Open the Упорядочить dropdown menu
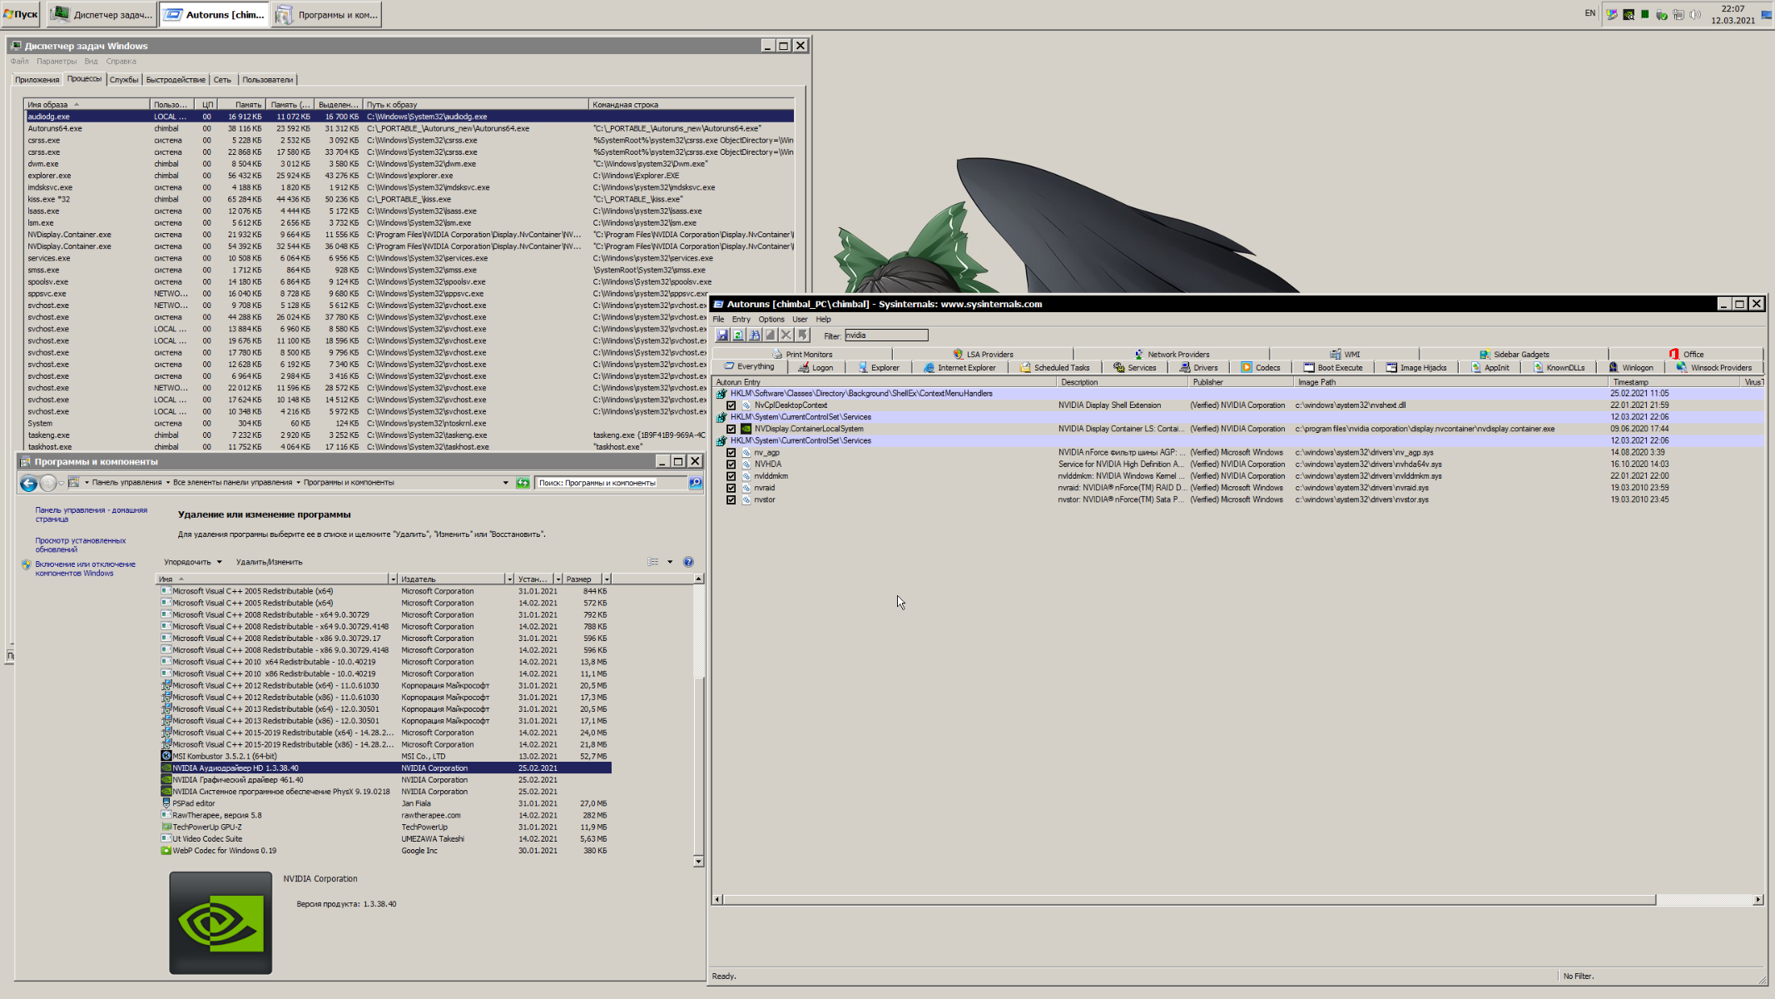 tap(192, 562)
